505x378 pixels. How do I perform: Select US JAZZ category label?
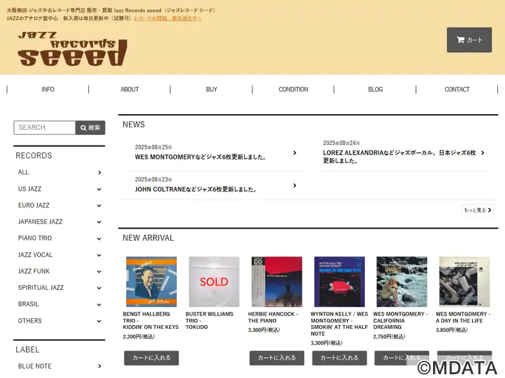click(30, 189)
